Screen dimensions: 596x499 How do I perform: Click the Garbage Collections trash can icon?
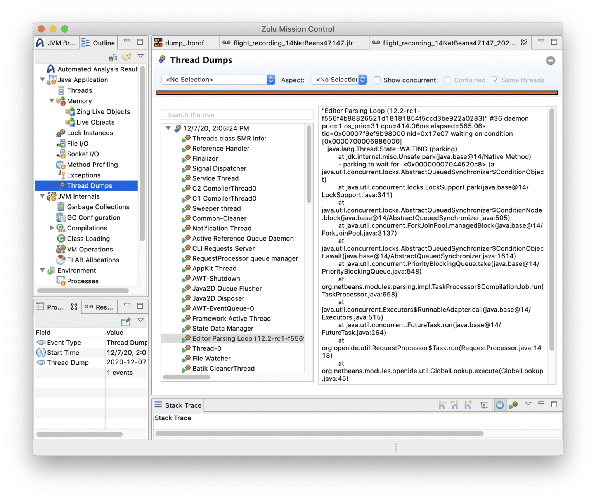pos(61,207)
